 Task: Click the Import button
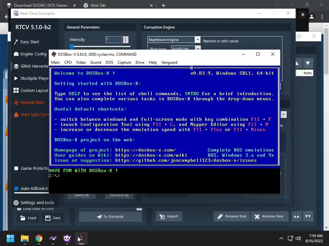(169, 216)
